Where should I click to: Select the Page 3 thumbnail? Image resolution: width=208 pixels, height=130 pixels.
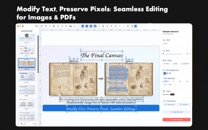(x=27, y=63)
